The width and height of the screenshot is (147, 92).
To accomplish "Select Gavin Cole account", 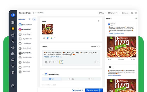I will [x=24, y=62].
